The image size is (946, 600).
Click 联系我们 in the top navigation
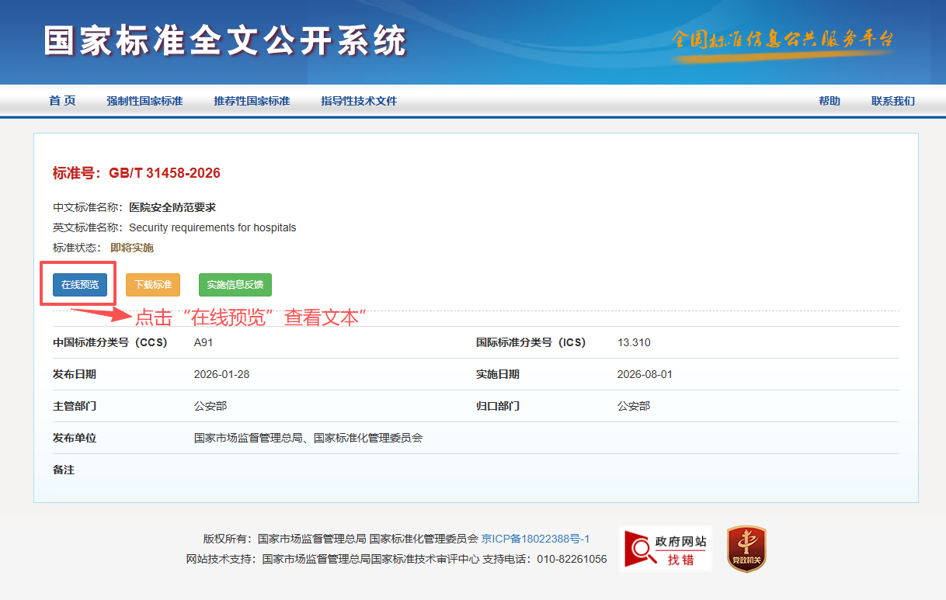coord(892,101)
